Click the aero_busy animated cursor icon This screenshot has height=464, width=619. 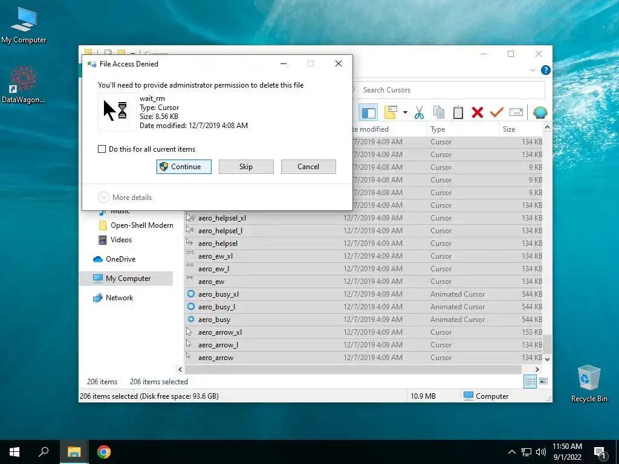tap(190, 319)
